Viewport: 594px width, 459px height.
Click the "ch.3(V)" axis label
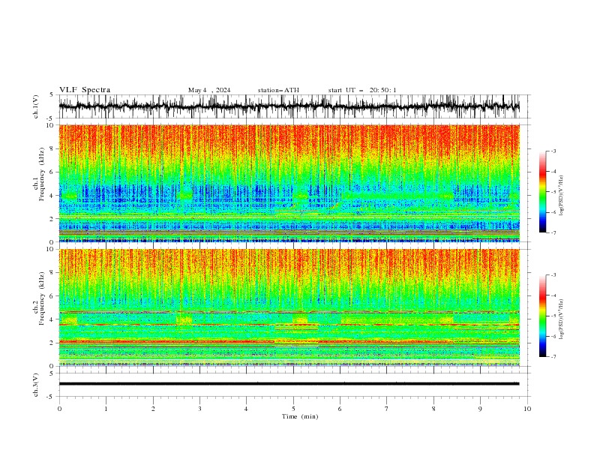(36, 385)
